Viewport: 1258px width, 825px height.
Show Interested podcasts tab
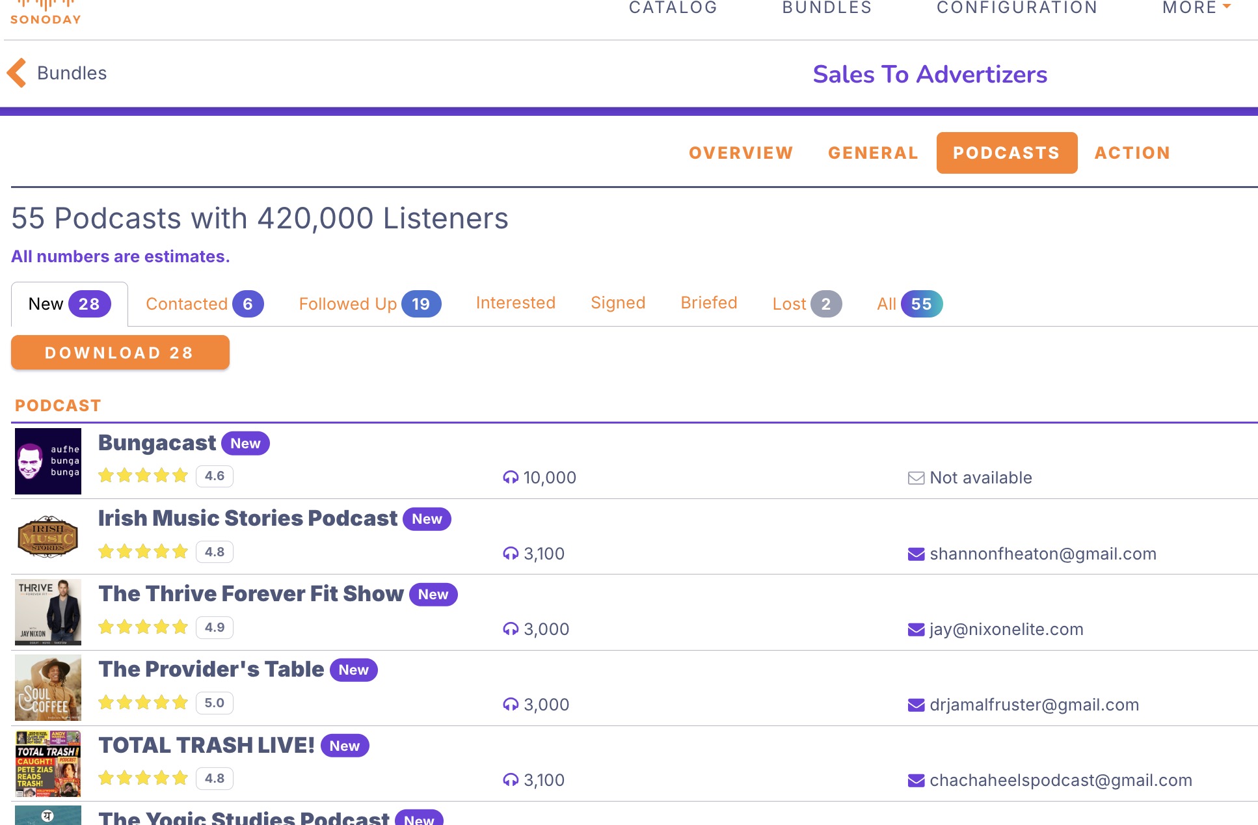pyautogui.click(x=515, y=303)
